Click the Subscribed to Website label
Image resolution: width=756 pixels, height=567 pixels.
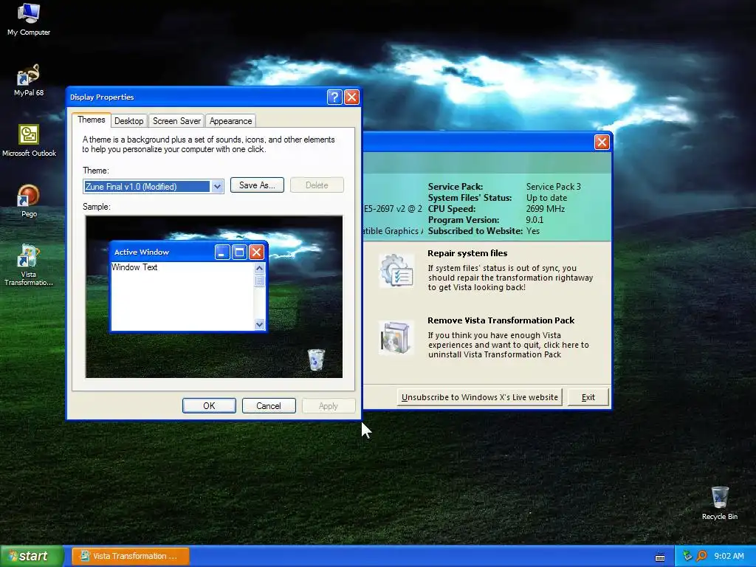[x=475, y=231]
